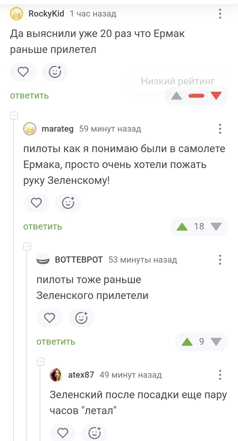Open the three-dot menu on marateg's comment
Image resolution: width=238 pixels, height=441 pixels.
pos(220,129)
